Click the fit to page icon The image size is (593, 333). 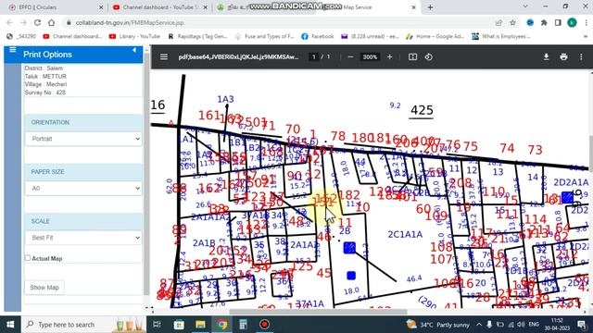412,57
